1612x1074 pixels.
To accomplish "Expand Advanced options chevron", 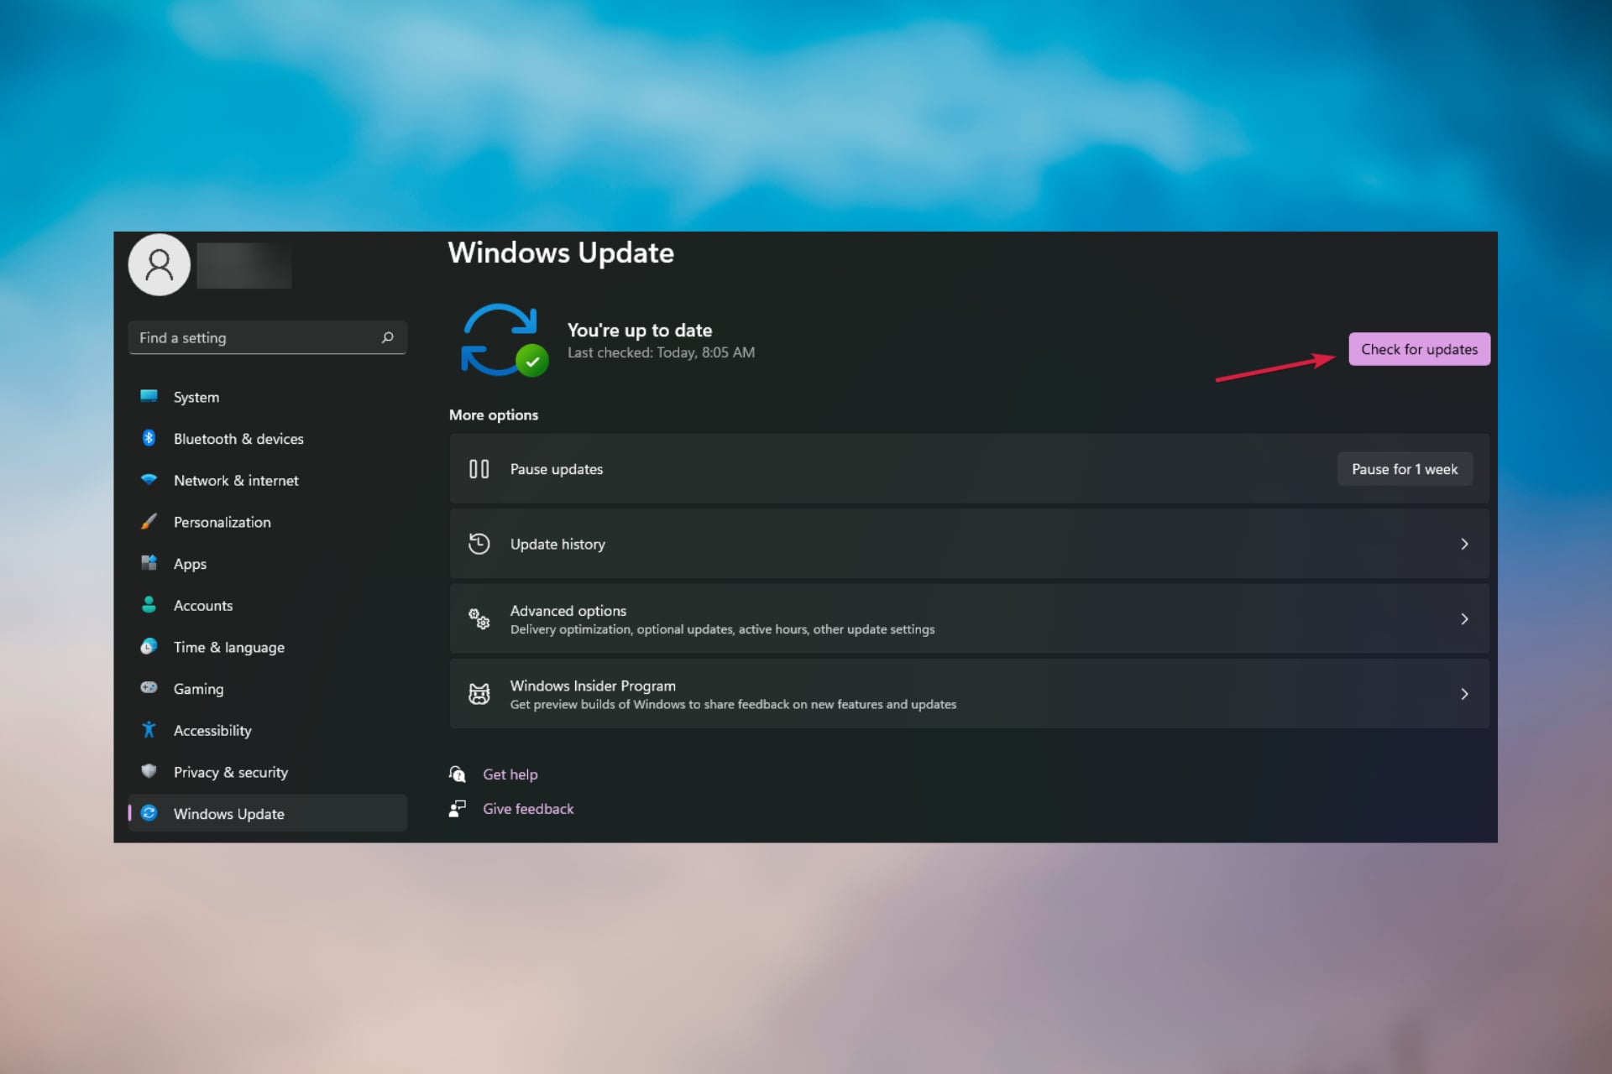I will click(1464, 619).
